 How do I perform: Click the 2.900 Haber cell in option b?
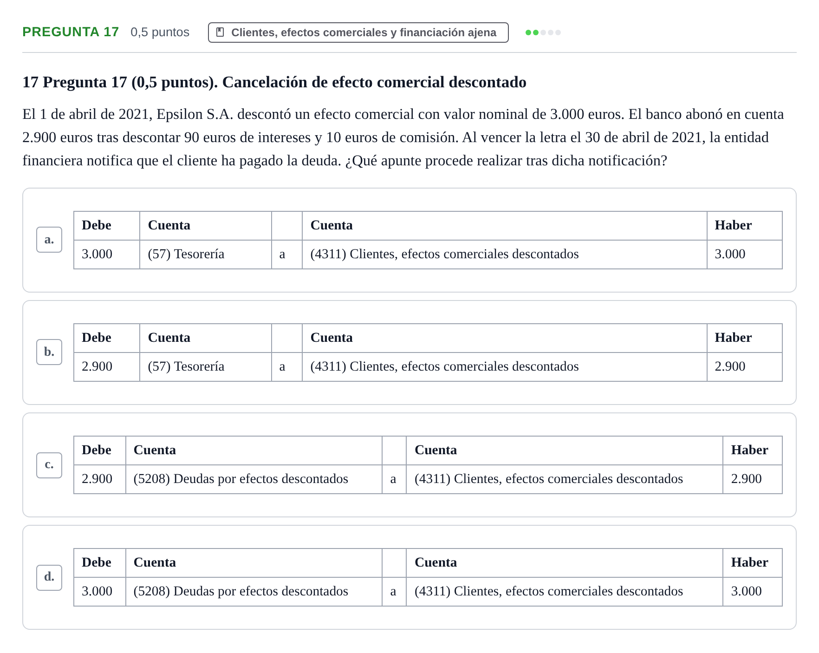point(745,366)
